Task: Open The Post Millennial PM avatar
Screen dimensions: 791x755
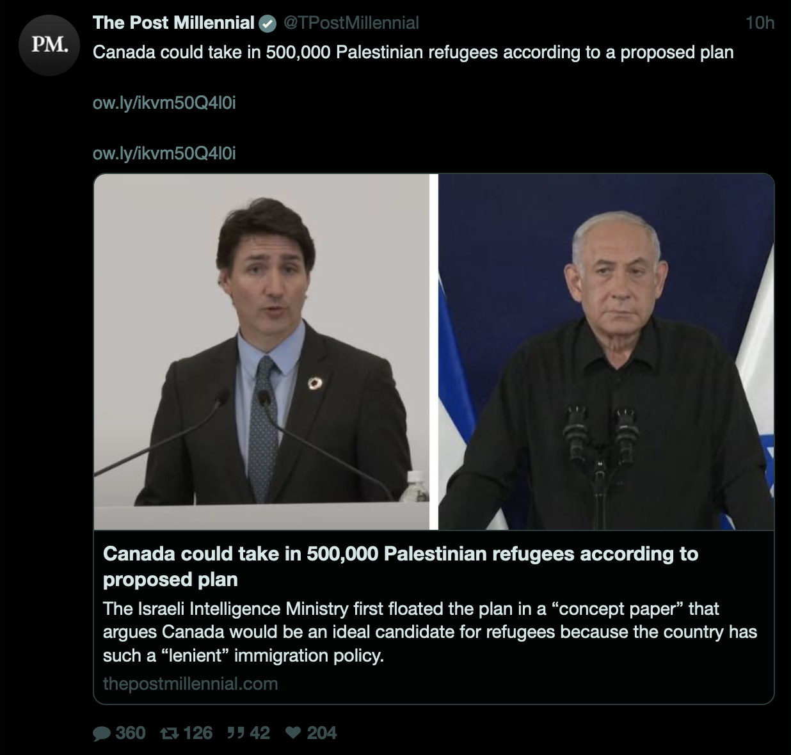Action: tap(49, 45)
